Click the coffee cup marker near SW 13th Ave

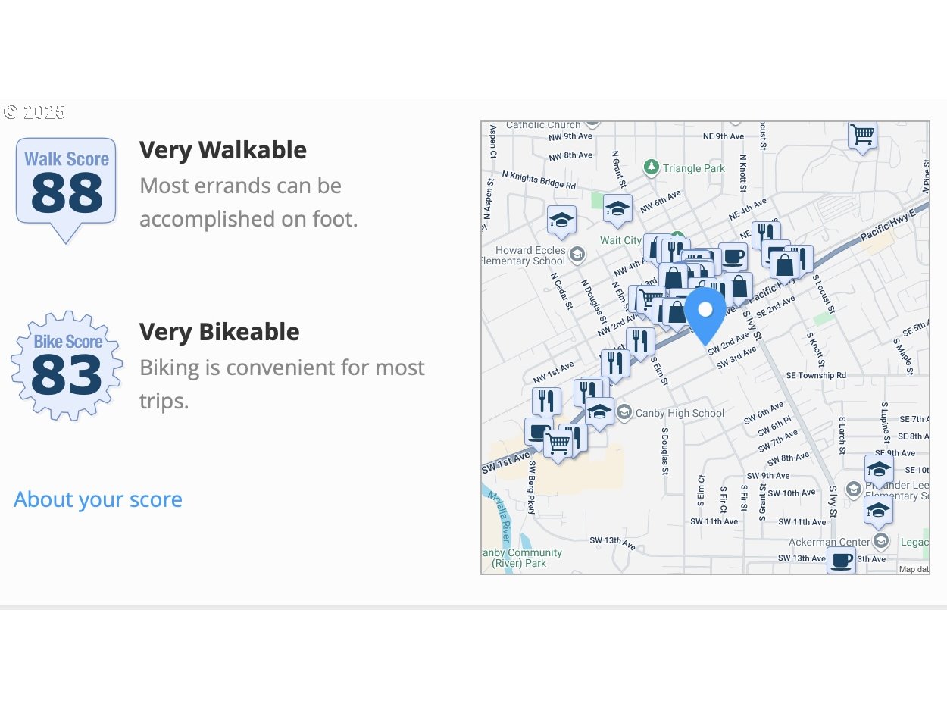point(841,561)
